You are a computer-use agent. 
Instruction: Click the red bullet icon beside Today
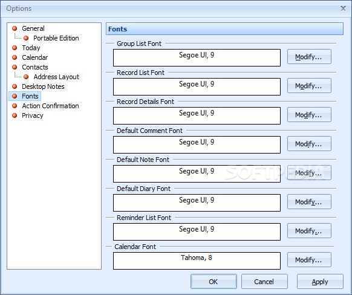[x=15, y=48]
